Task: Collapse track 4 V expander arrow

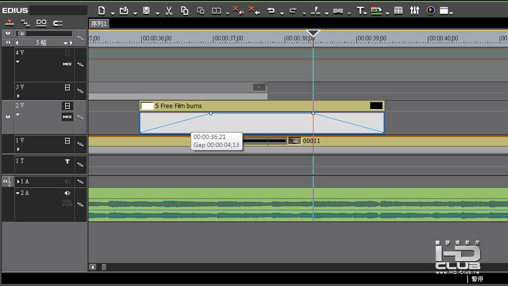Action: coord(18,61)
